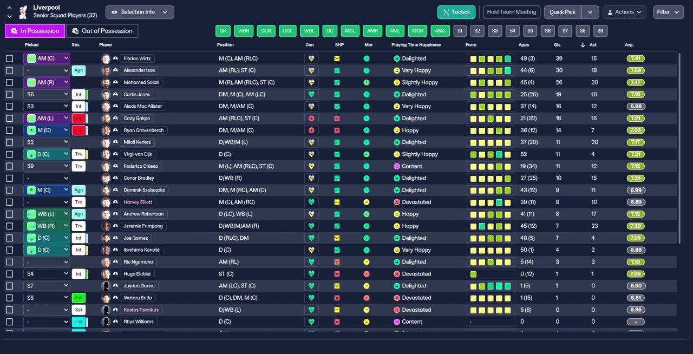Expand the Quick Pick arrow dropdown
The height and width of the screenshot is (354, 693).
590,12
